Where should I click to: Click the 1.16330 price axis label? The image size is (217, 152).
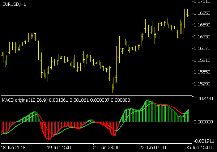point(203,37)
